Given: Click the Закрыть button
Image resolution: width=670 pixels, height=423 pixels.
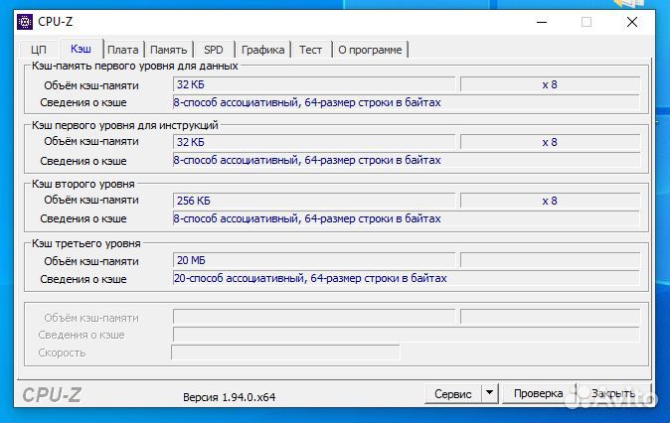Looking at the screenshot, I should tap(613, 393).
